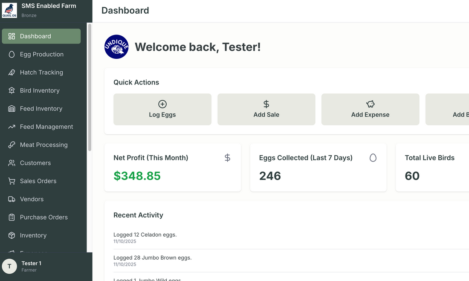Click the Egg Production egg icon

coord(12,55)
